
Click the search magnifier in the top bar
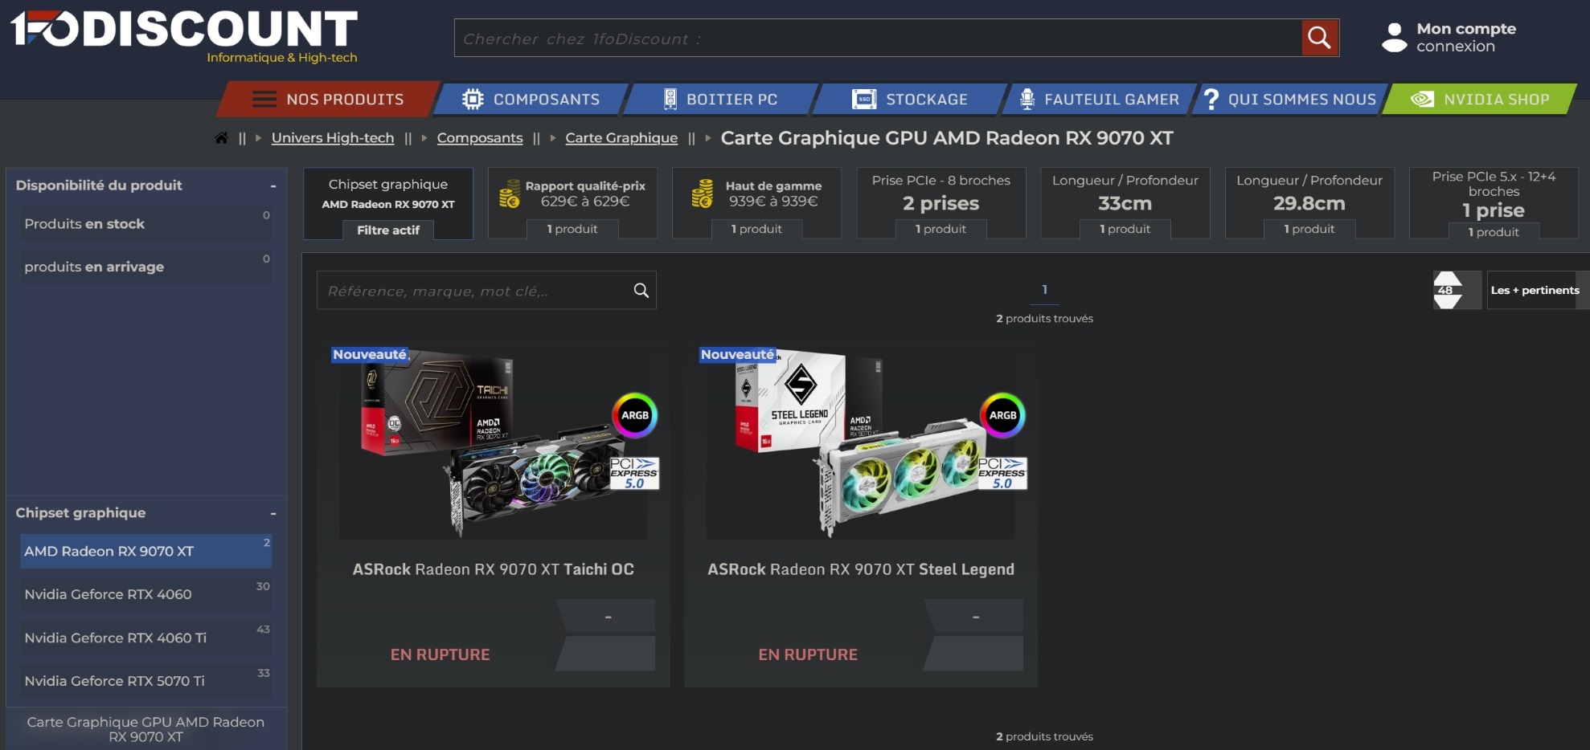pos(1318,37)
